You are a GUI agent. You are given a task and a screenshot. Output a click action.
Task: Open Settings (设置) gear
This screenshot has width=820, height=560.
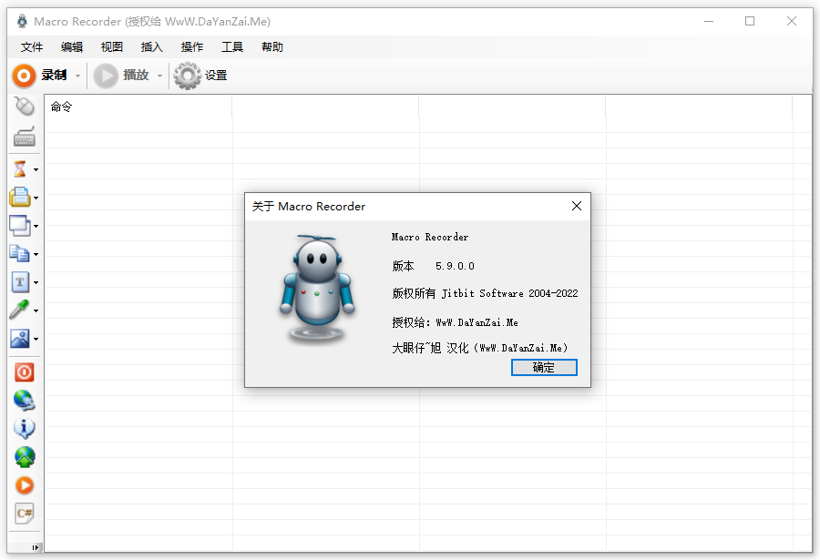tap(200, 76)
